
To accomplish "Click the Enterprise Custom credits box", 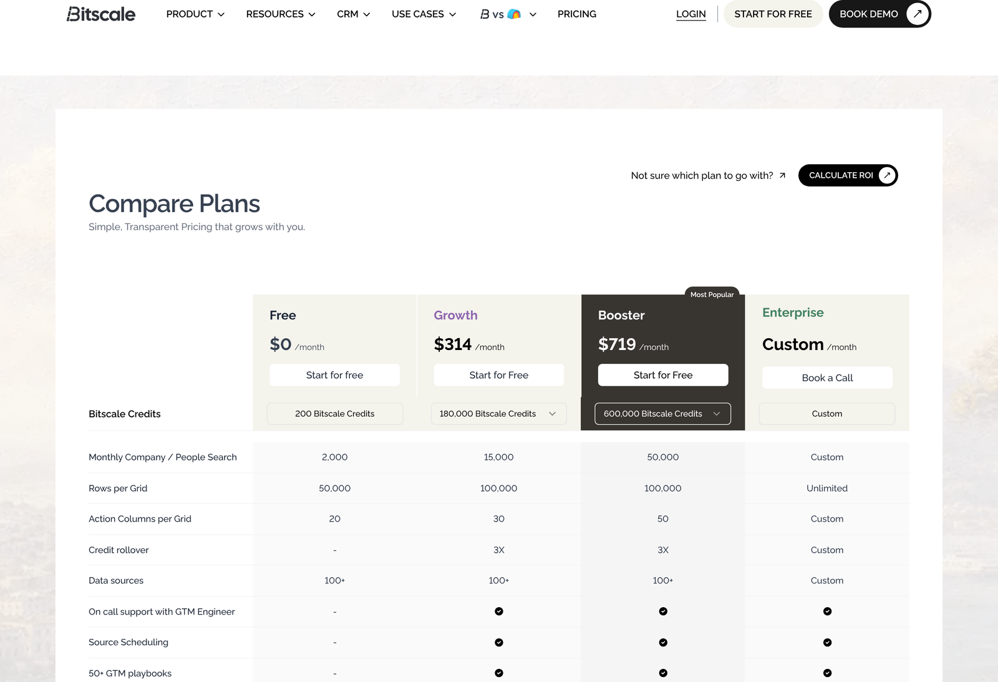I will pyautogui.click(x=827, y=414).
